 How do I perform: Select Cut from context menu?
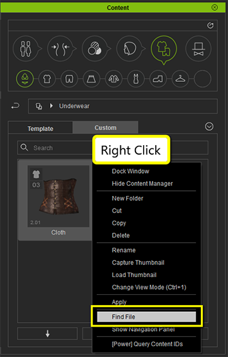point(117,211)
